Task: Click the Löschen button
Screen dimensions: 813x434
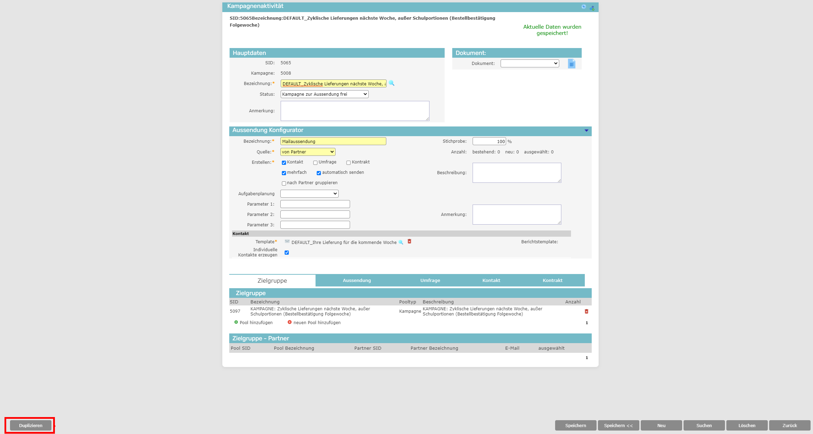Action: [x=747, y=425]
